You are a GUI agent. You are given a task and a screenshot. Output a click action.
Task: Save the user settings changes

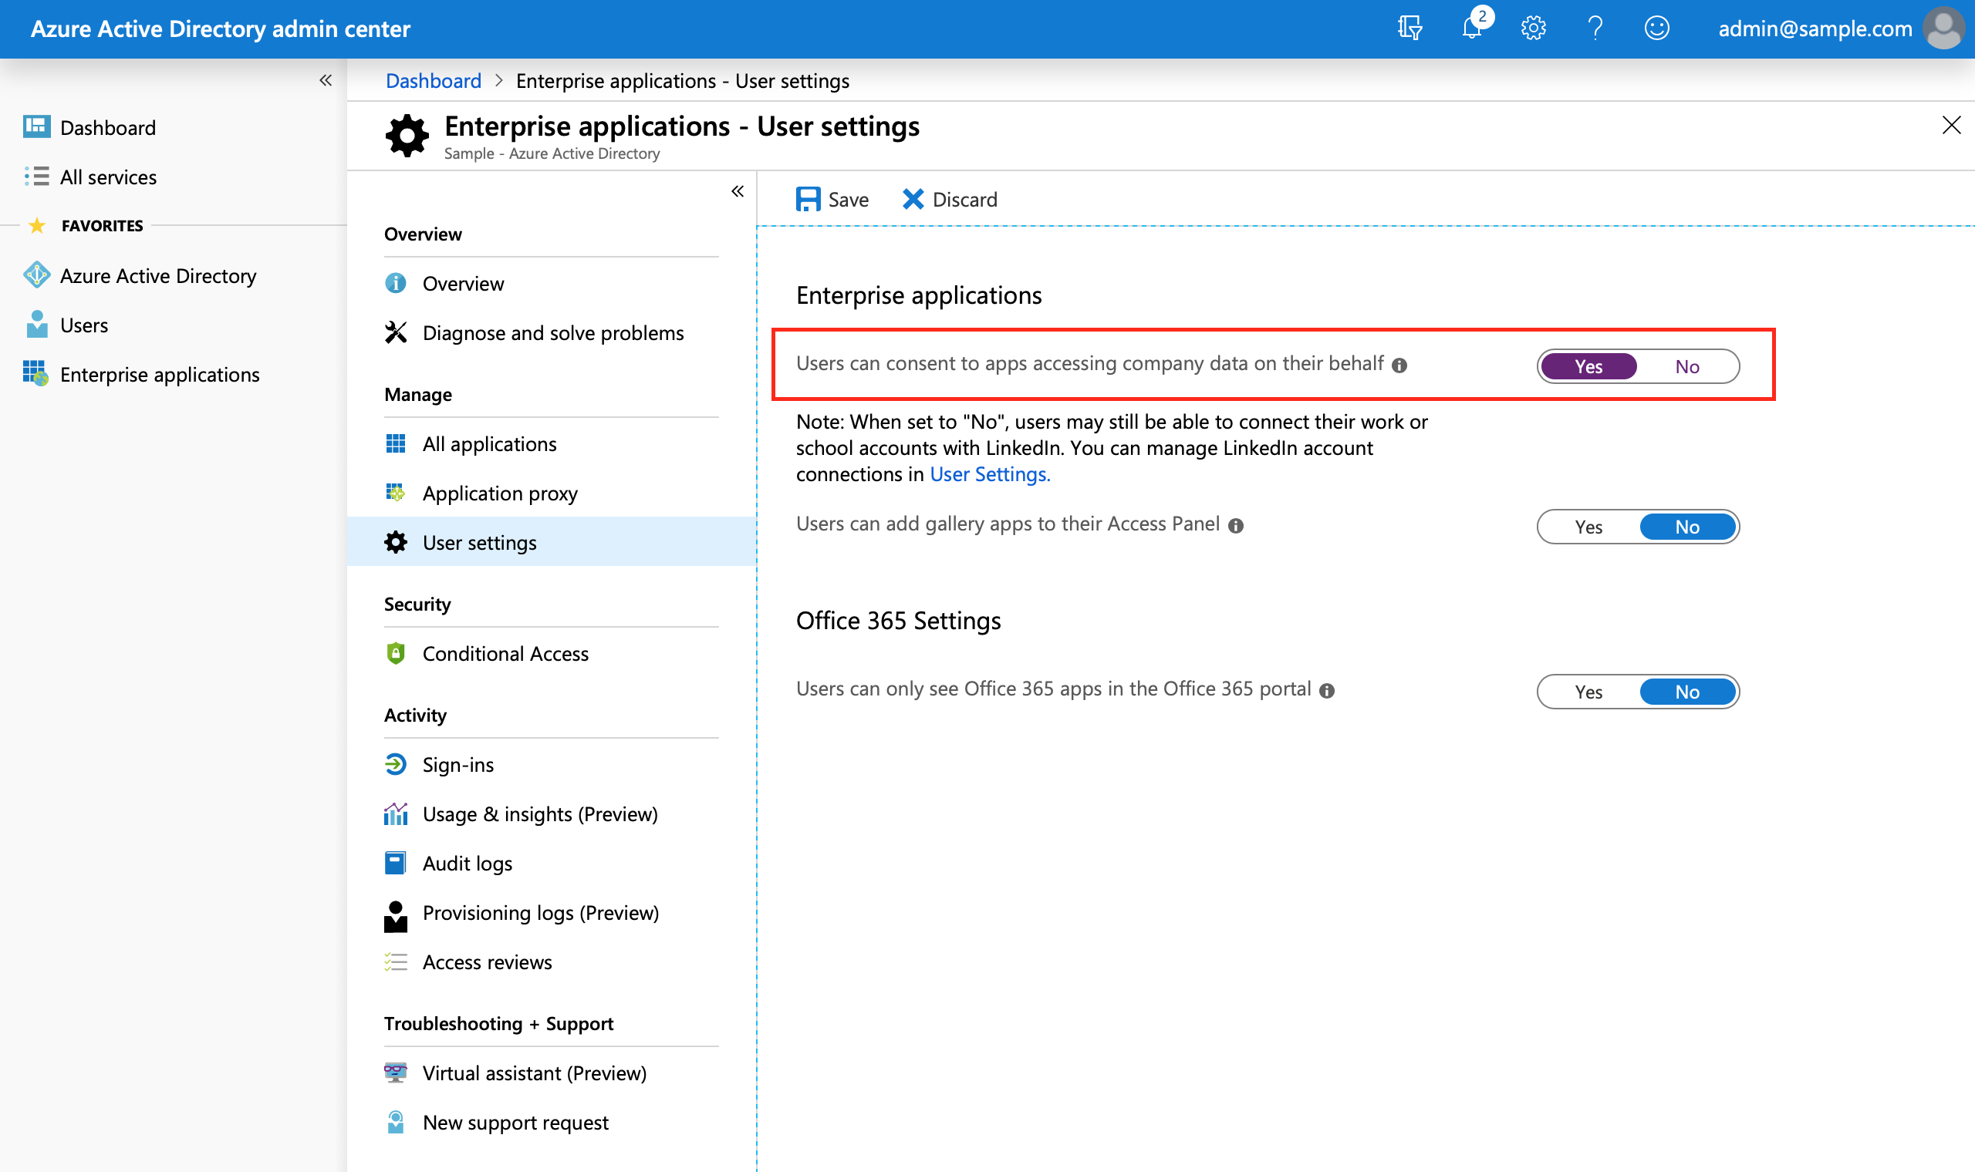pos(832,199)
